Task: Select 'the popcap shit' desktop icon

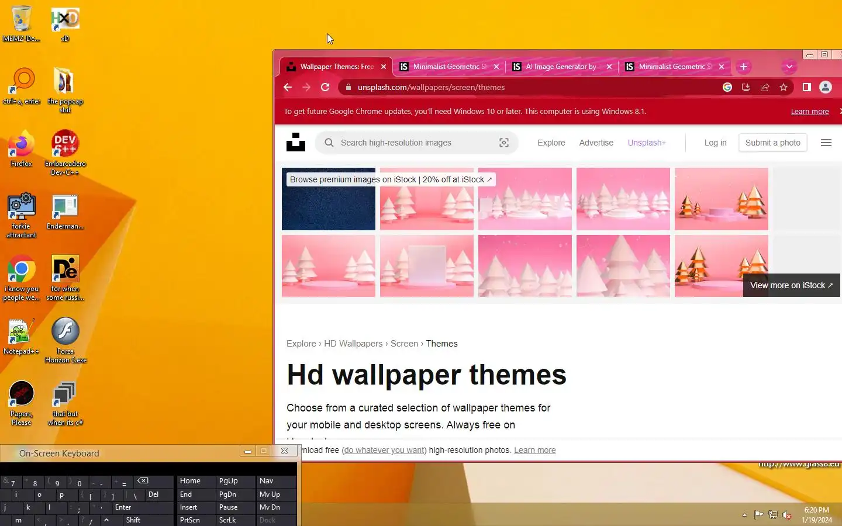Action: coord(65,90)
